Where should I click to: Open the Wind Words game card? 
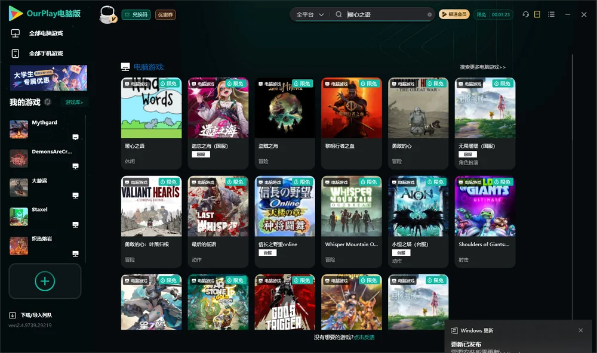pos(151,123)
